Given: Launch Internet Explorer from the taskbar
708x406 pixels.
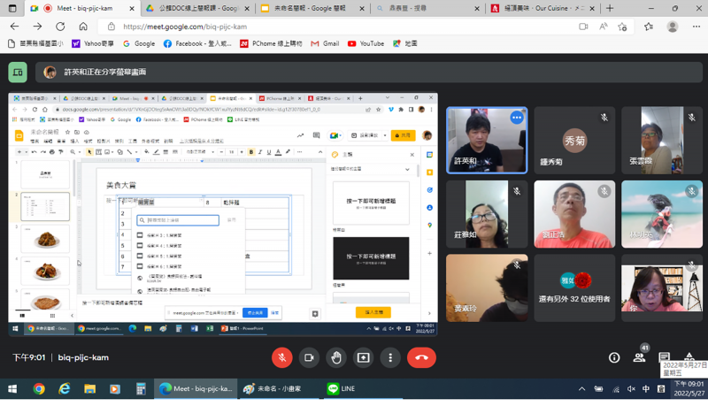Looking at the screenshot, I should point(65,389).
